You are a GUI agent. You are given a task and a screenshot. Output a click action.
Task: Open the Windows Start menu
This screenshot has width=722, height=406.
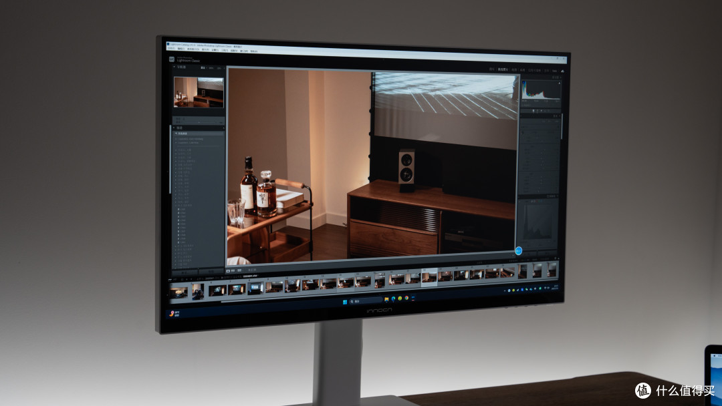[x=345, y=302]
